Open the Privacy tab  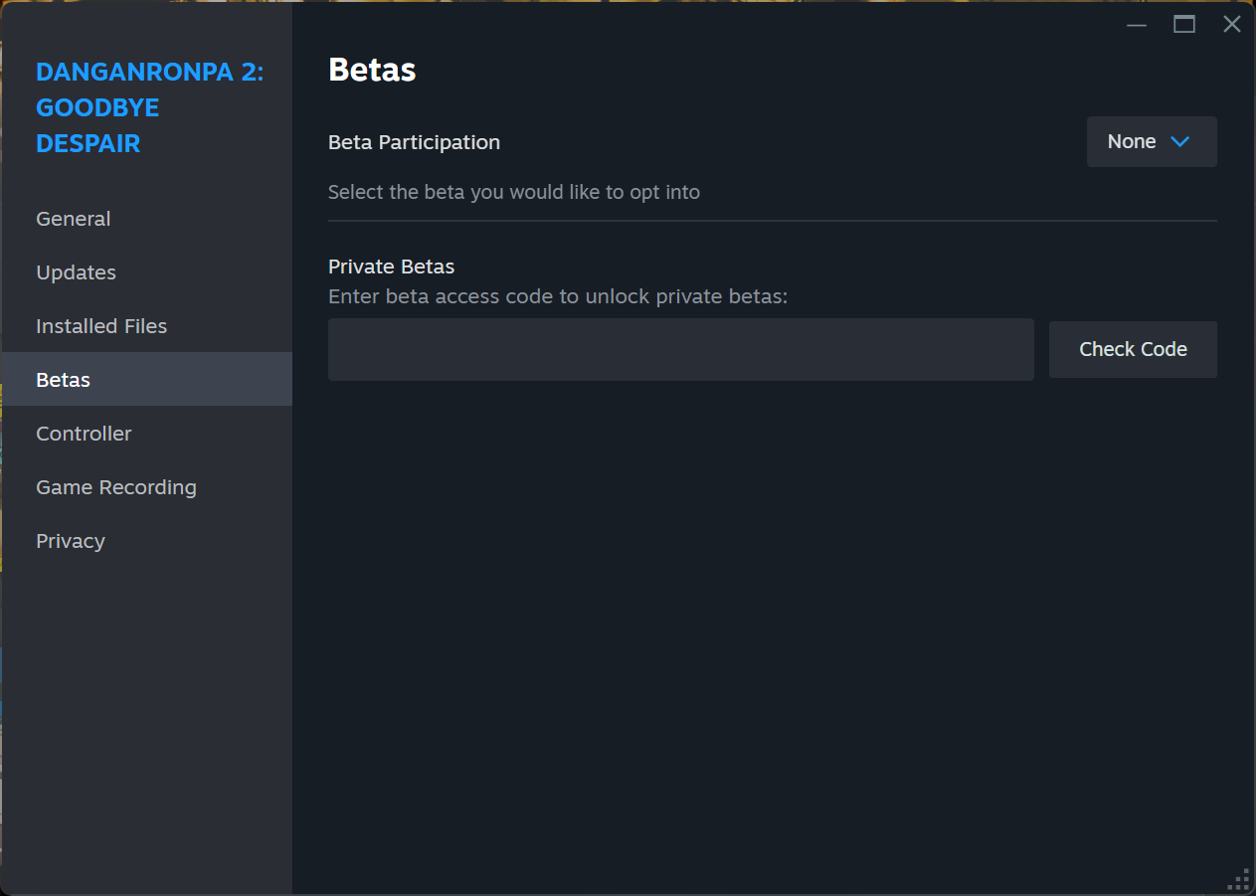(71, 541)
